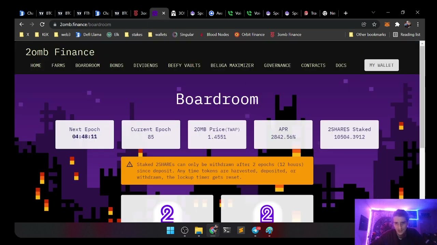Click the APR value 2842.56%
This screenshot has height=245, width=437.
tap(283, 137)
